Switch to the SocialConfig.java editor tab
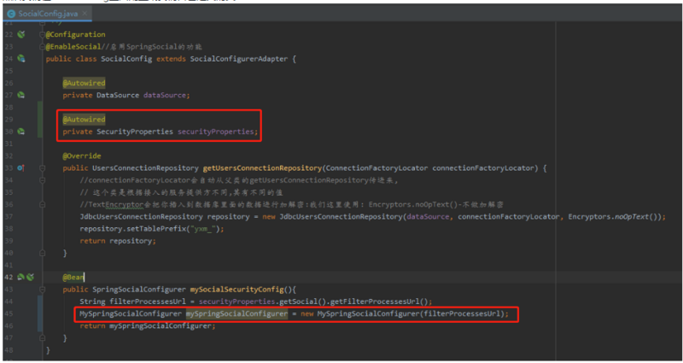Image resolution: width=683 pixels, height=363 pixels. (x=47, y=14)
